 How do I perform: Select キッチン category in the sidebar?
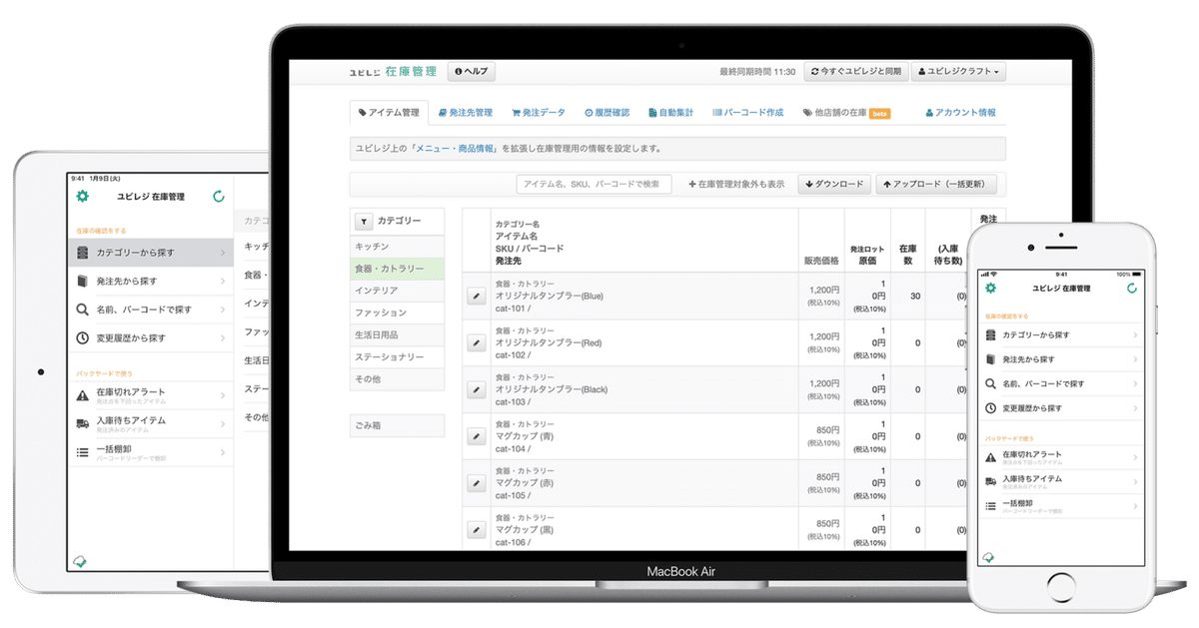pyautogui.click(x=397, y=247)
